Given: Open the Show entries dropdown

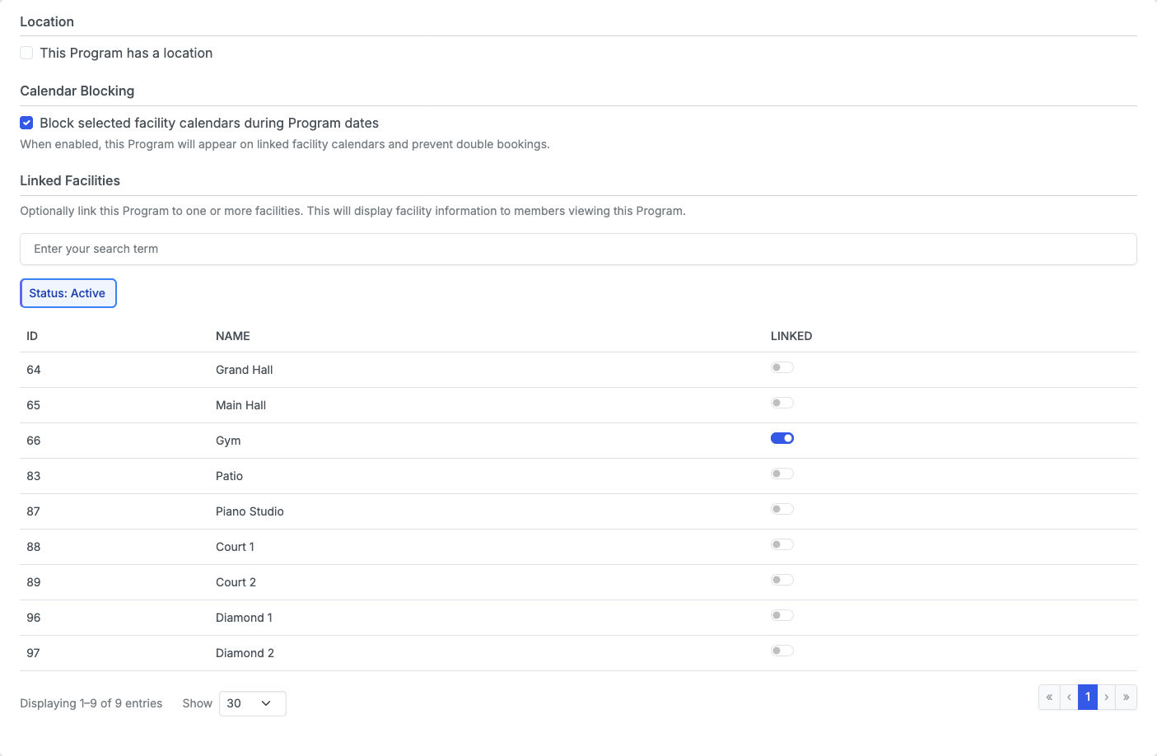Looking at the screenshot, I should [252, 703].
